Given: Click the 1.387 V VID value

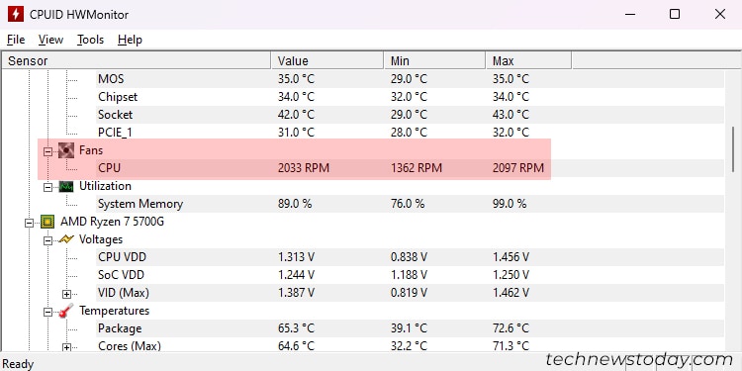Looking at the screenshot, I should (296, 293).
